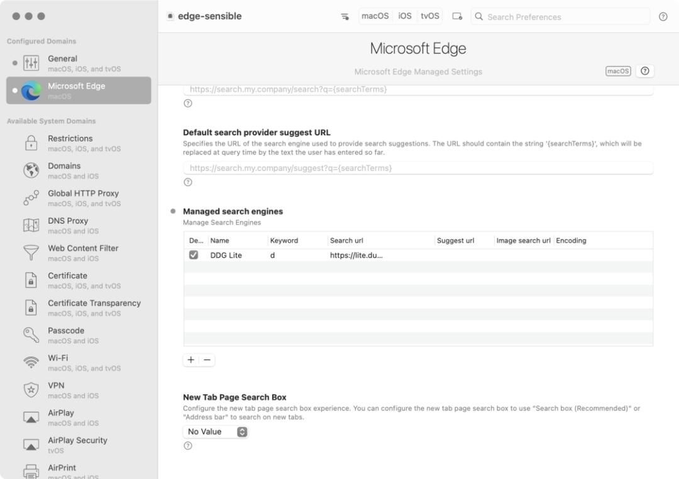Viewport: 679px width, 479px height.
Task: Select the Certificate Transparency icon
Action: [31, 308]
